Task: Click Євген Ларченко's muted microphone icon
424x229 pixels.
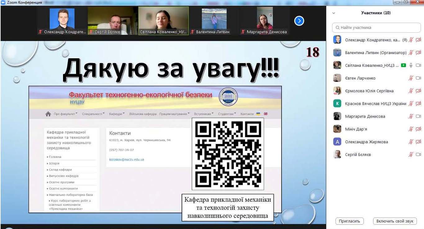Action: pos(411,78)
